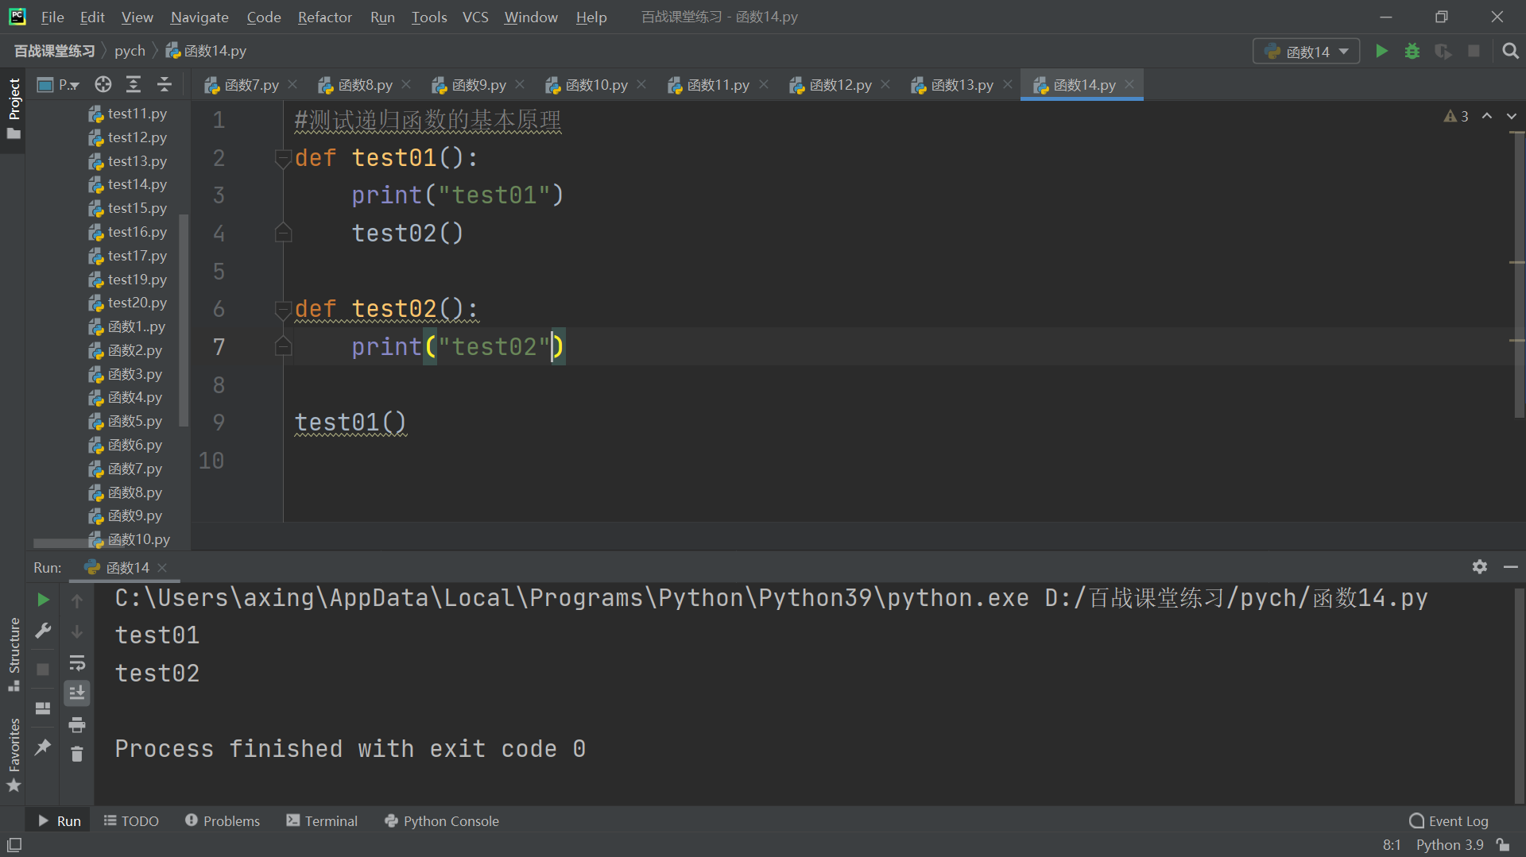Toggle soft-wrap in Run console
The height and width of the screenshot is (857, 1526).
tap(77, 662)
